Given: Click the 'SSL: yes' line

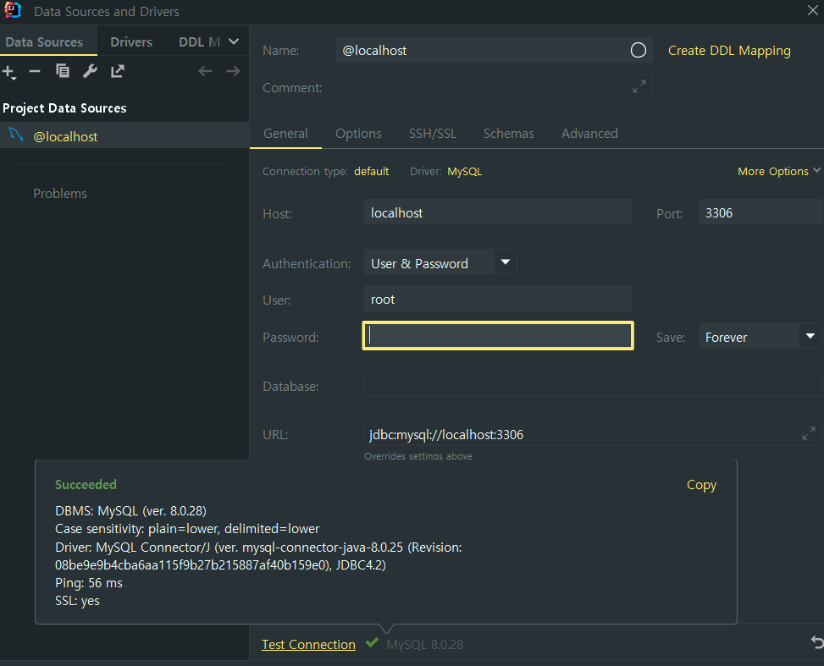Looking at the screenshot, I should pos(77,601).
